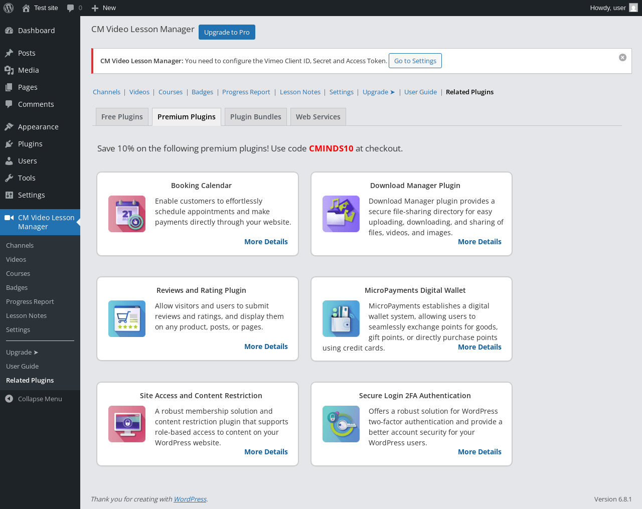This screenshot has width=642, height=509.
Task: Open the New content dropdown
Action: (x=104, y=8)
